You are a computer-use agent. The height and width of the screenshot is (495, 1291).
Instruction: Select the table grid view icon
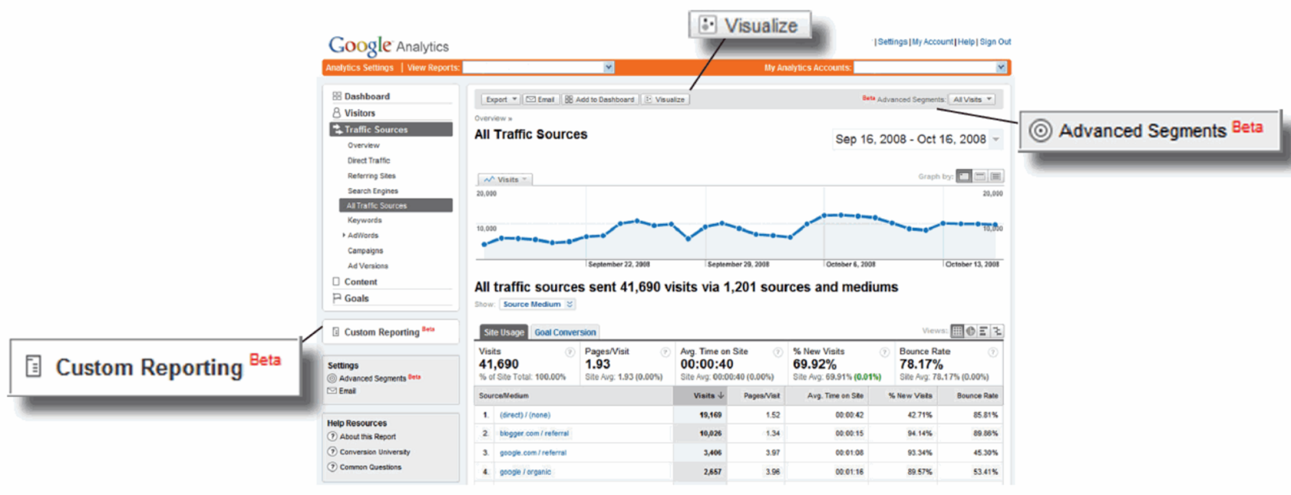pos(957,331)
